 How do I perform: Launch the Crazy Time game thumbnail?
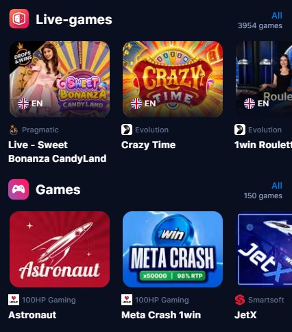(x=173, y=79)
